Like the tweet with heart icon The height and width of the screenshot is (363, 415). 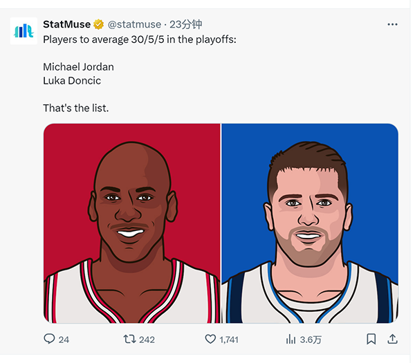(x=211, y=339)
